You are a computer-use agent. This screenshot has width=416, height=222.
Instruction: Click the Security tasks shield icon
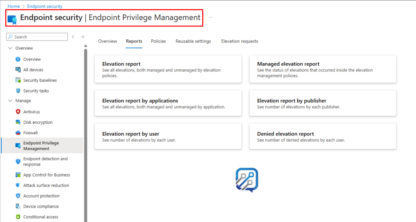18,91
